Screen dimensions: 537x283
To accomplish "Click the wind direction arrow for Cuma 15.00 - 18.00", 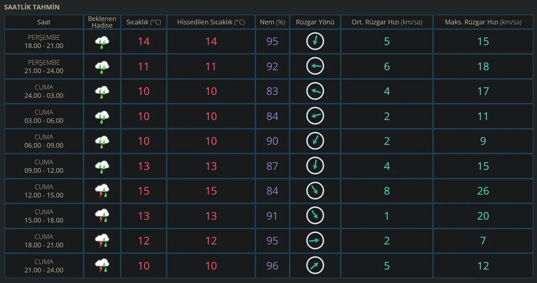I will pyautogui.click(x=315, y=216).
